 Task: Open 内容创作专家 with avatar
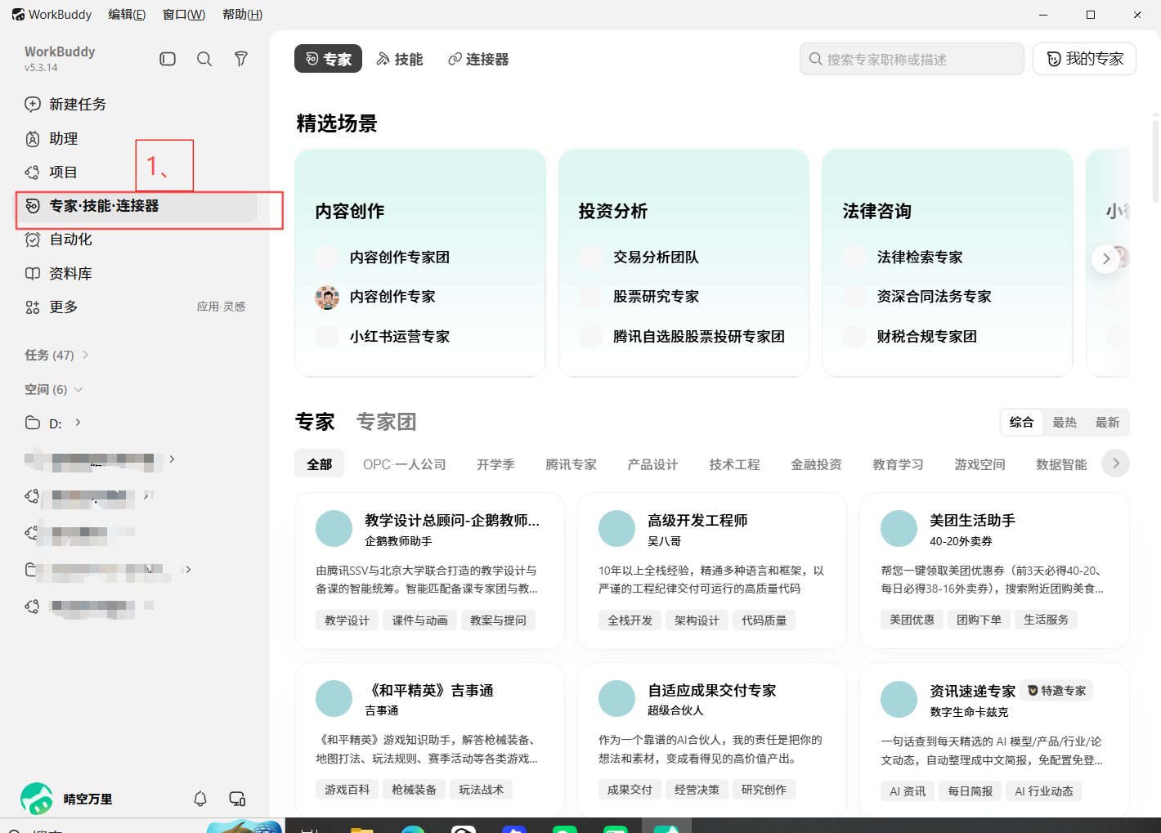pyautogui.click(x=392, y=297)
